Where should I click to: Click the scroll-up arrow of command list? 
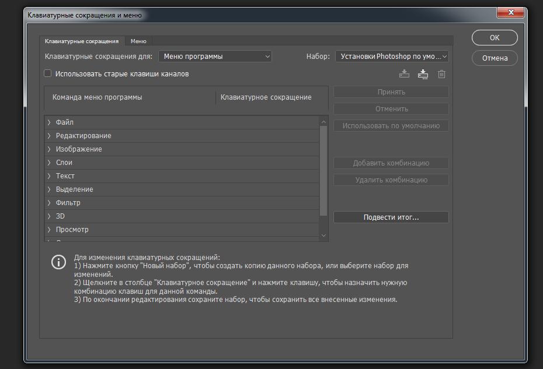tap(323, 122)
